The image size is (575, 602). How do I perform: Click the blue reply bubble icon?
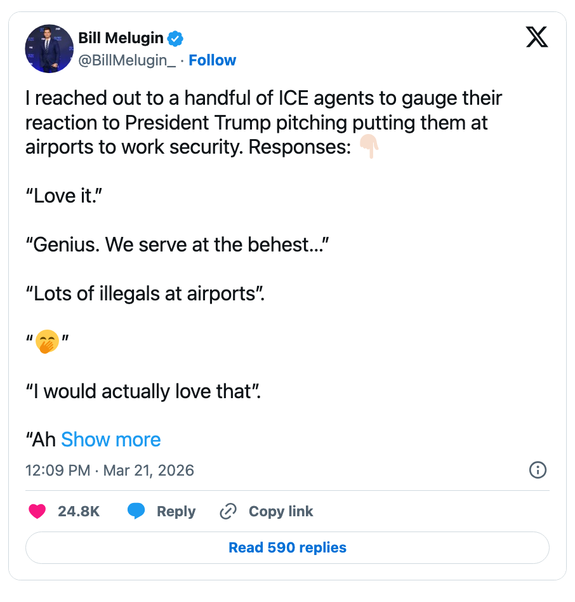[x=136, y=511]
